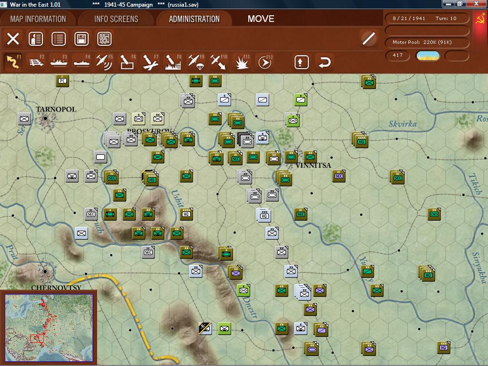Click the Vinnitsa city label hex

click(313, 165)
